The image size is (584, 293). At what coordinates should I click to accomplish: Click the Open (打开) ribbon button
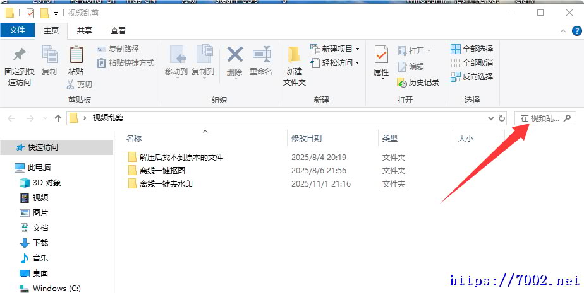click(414, 50)
